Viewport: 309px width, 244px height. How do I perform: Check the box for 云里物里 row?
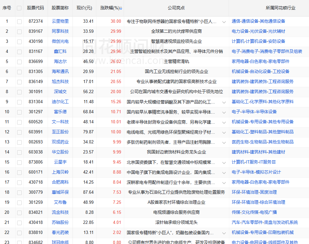click(x=19, y=21)
